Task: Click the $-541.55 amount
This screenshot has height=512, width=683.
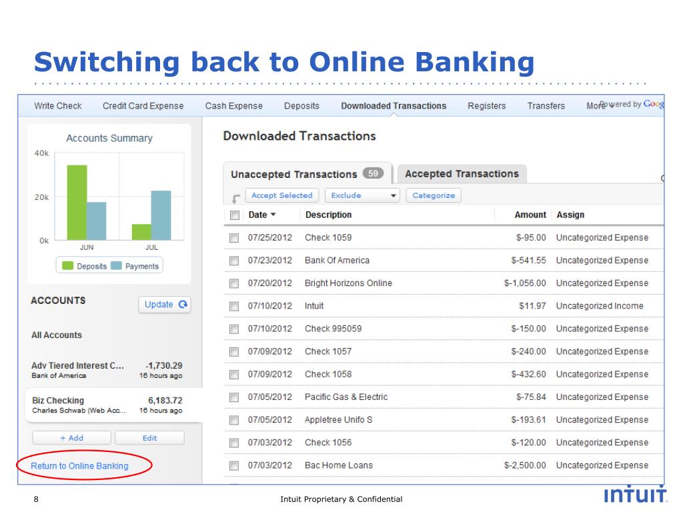Action: pyautogui.click(x=528, y=261)
